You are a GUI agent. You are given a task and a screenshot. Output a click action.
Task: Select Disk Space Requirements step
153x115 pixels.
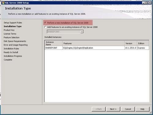[15, 41]
